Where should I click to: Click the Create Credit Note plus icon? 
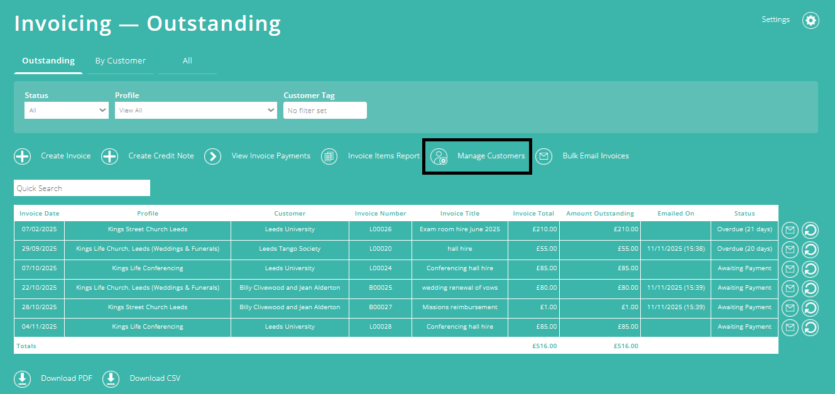(109, 156)
